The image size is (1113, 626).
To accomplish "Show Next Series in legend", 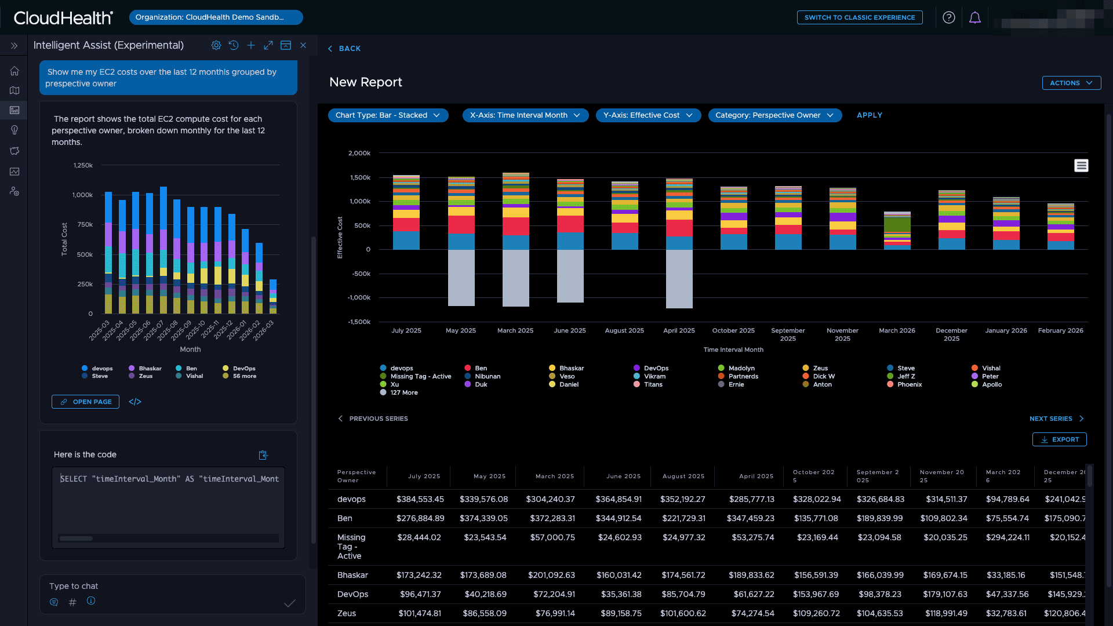I will pyautogui.click(x=1057, y=418).
